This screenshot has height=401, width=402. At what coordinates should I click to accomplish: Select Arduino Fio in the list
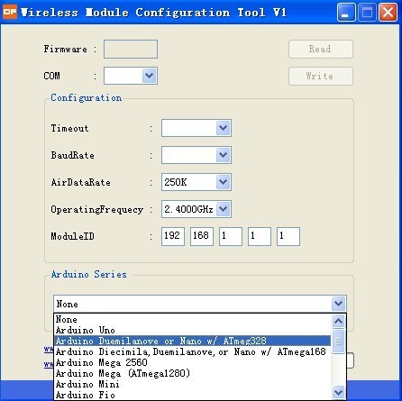192,395
